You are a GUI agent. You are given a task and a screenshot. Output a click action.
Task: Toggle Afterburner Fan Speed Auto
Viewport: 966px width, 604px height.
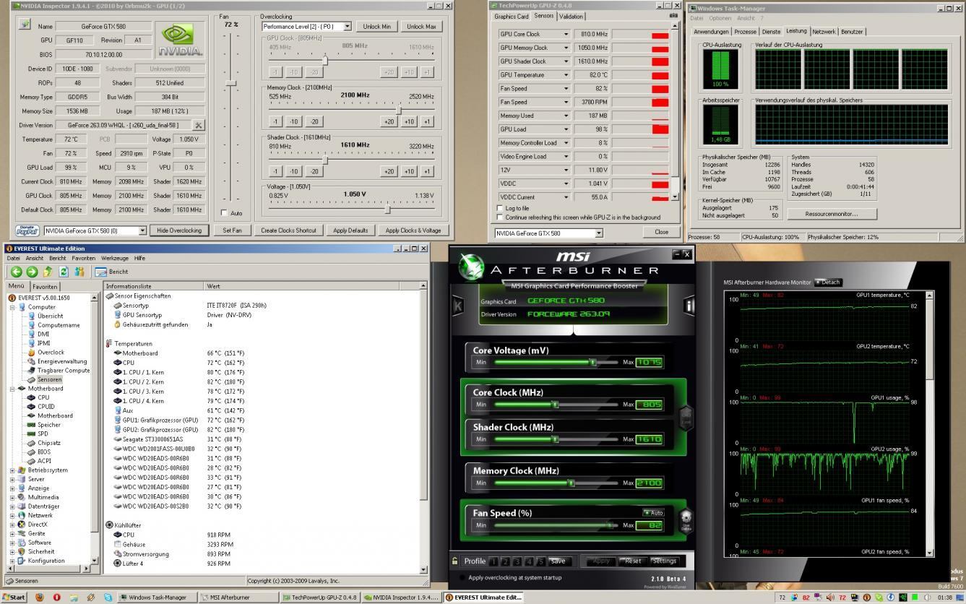coord(654,513)
